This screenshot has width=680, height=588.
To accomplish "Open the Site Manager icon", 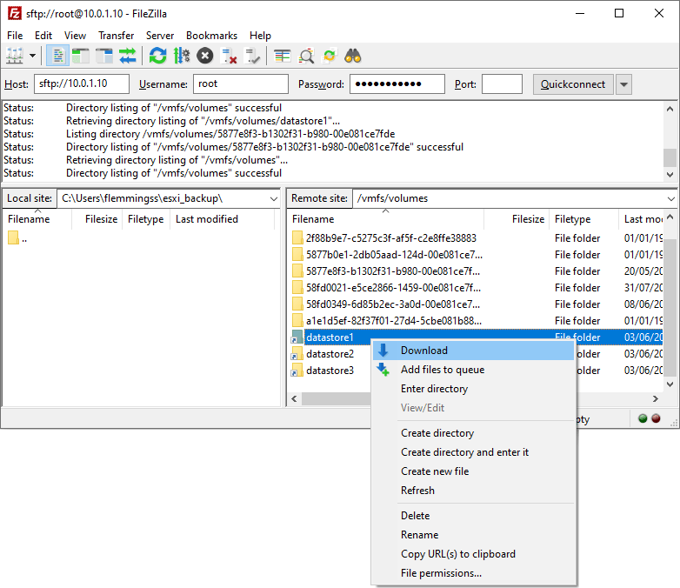I will pyautogui.click(x=14, y=56).
